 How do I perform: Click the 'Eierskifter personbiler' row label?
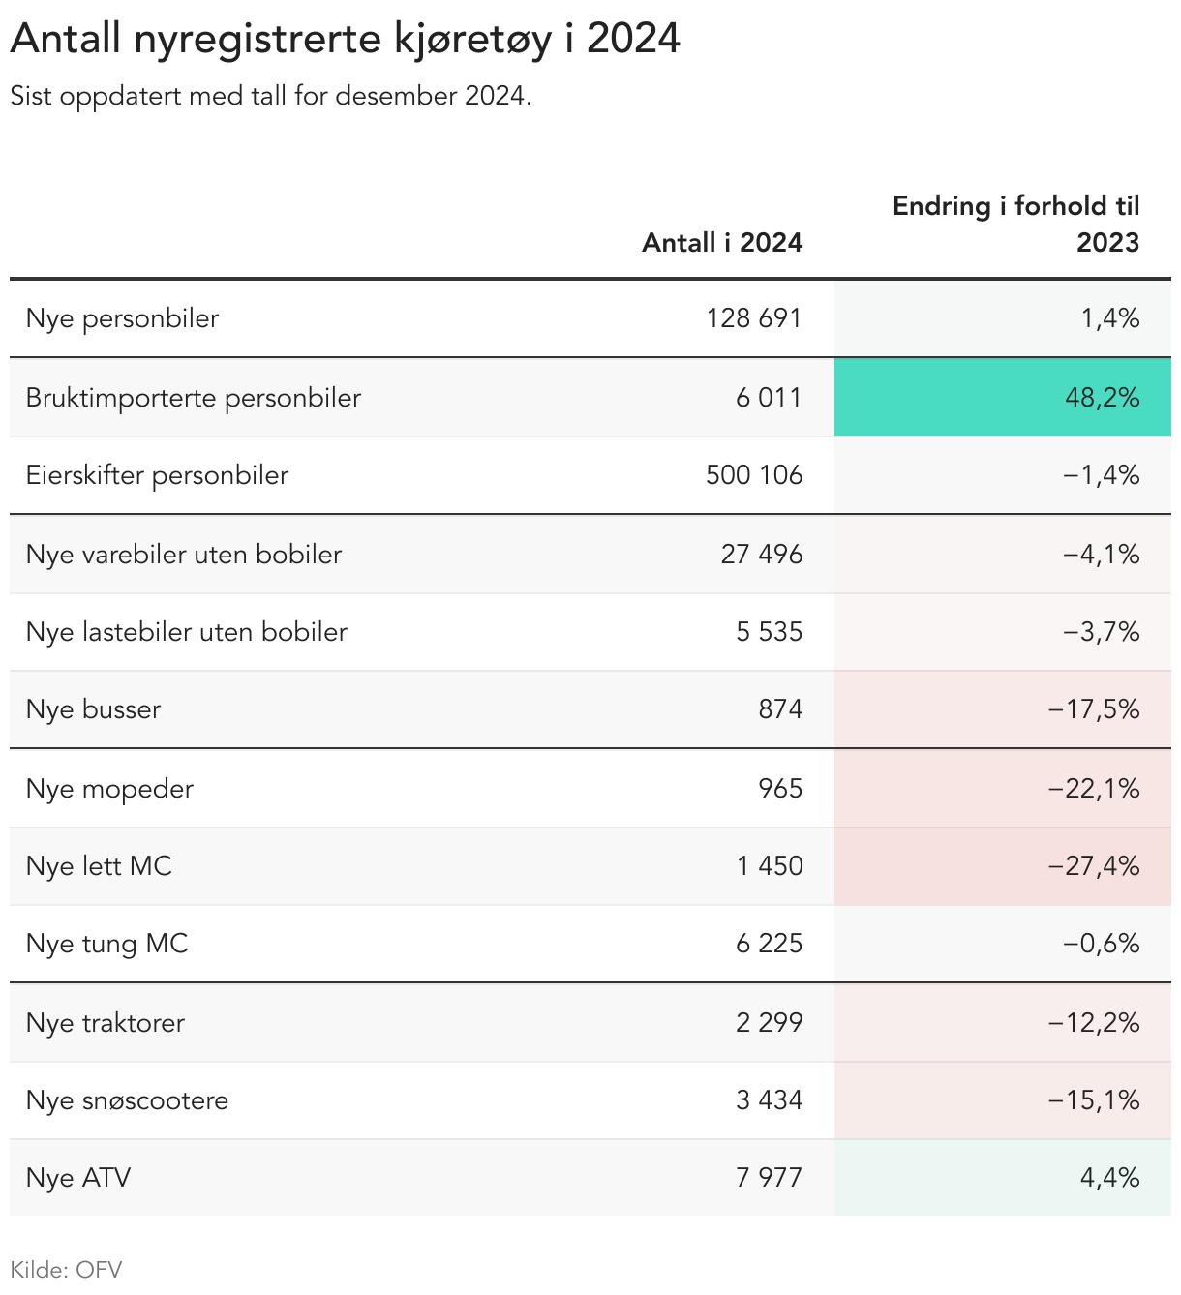tap(158, 475)
